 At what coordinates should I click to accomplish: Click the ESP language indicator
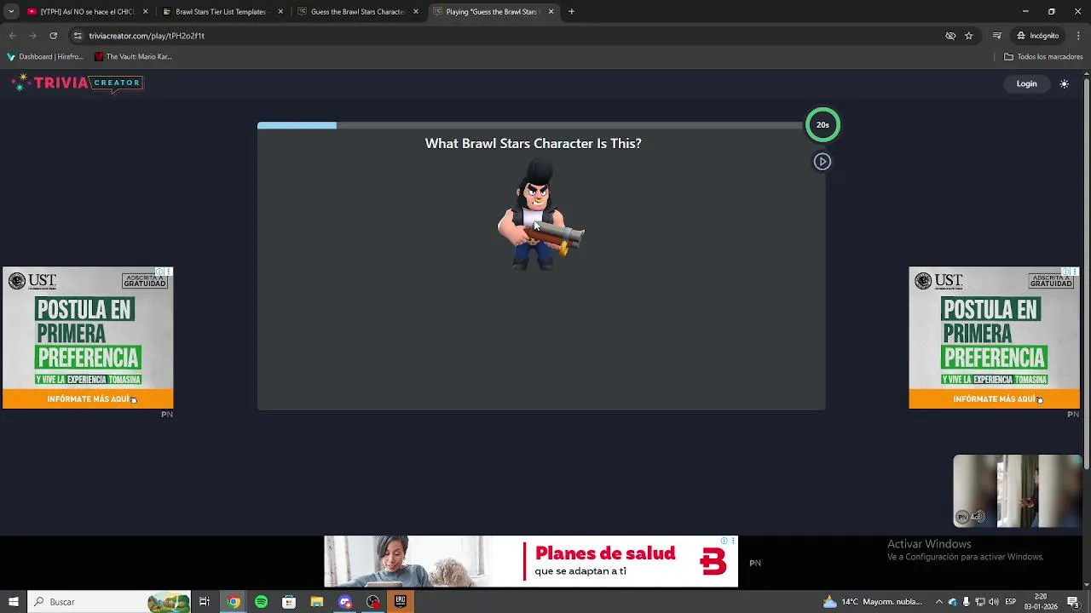pos(1010,602)
